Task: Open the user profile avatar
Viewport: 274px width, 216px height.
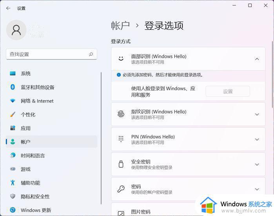Action: 16,30
